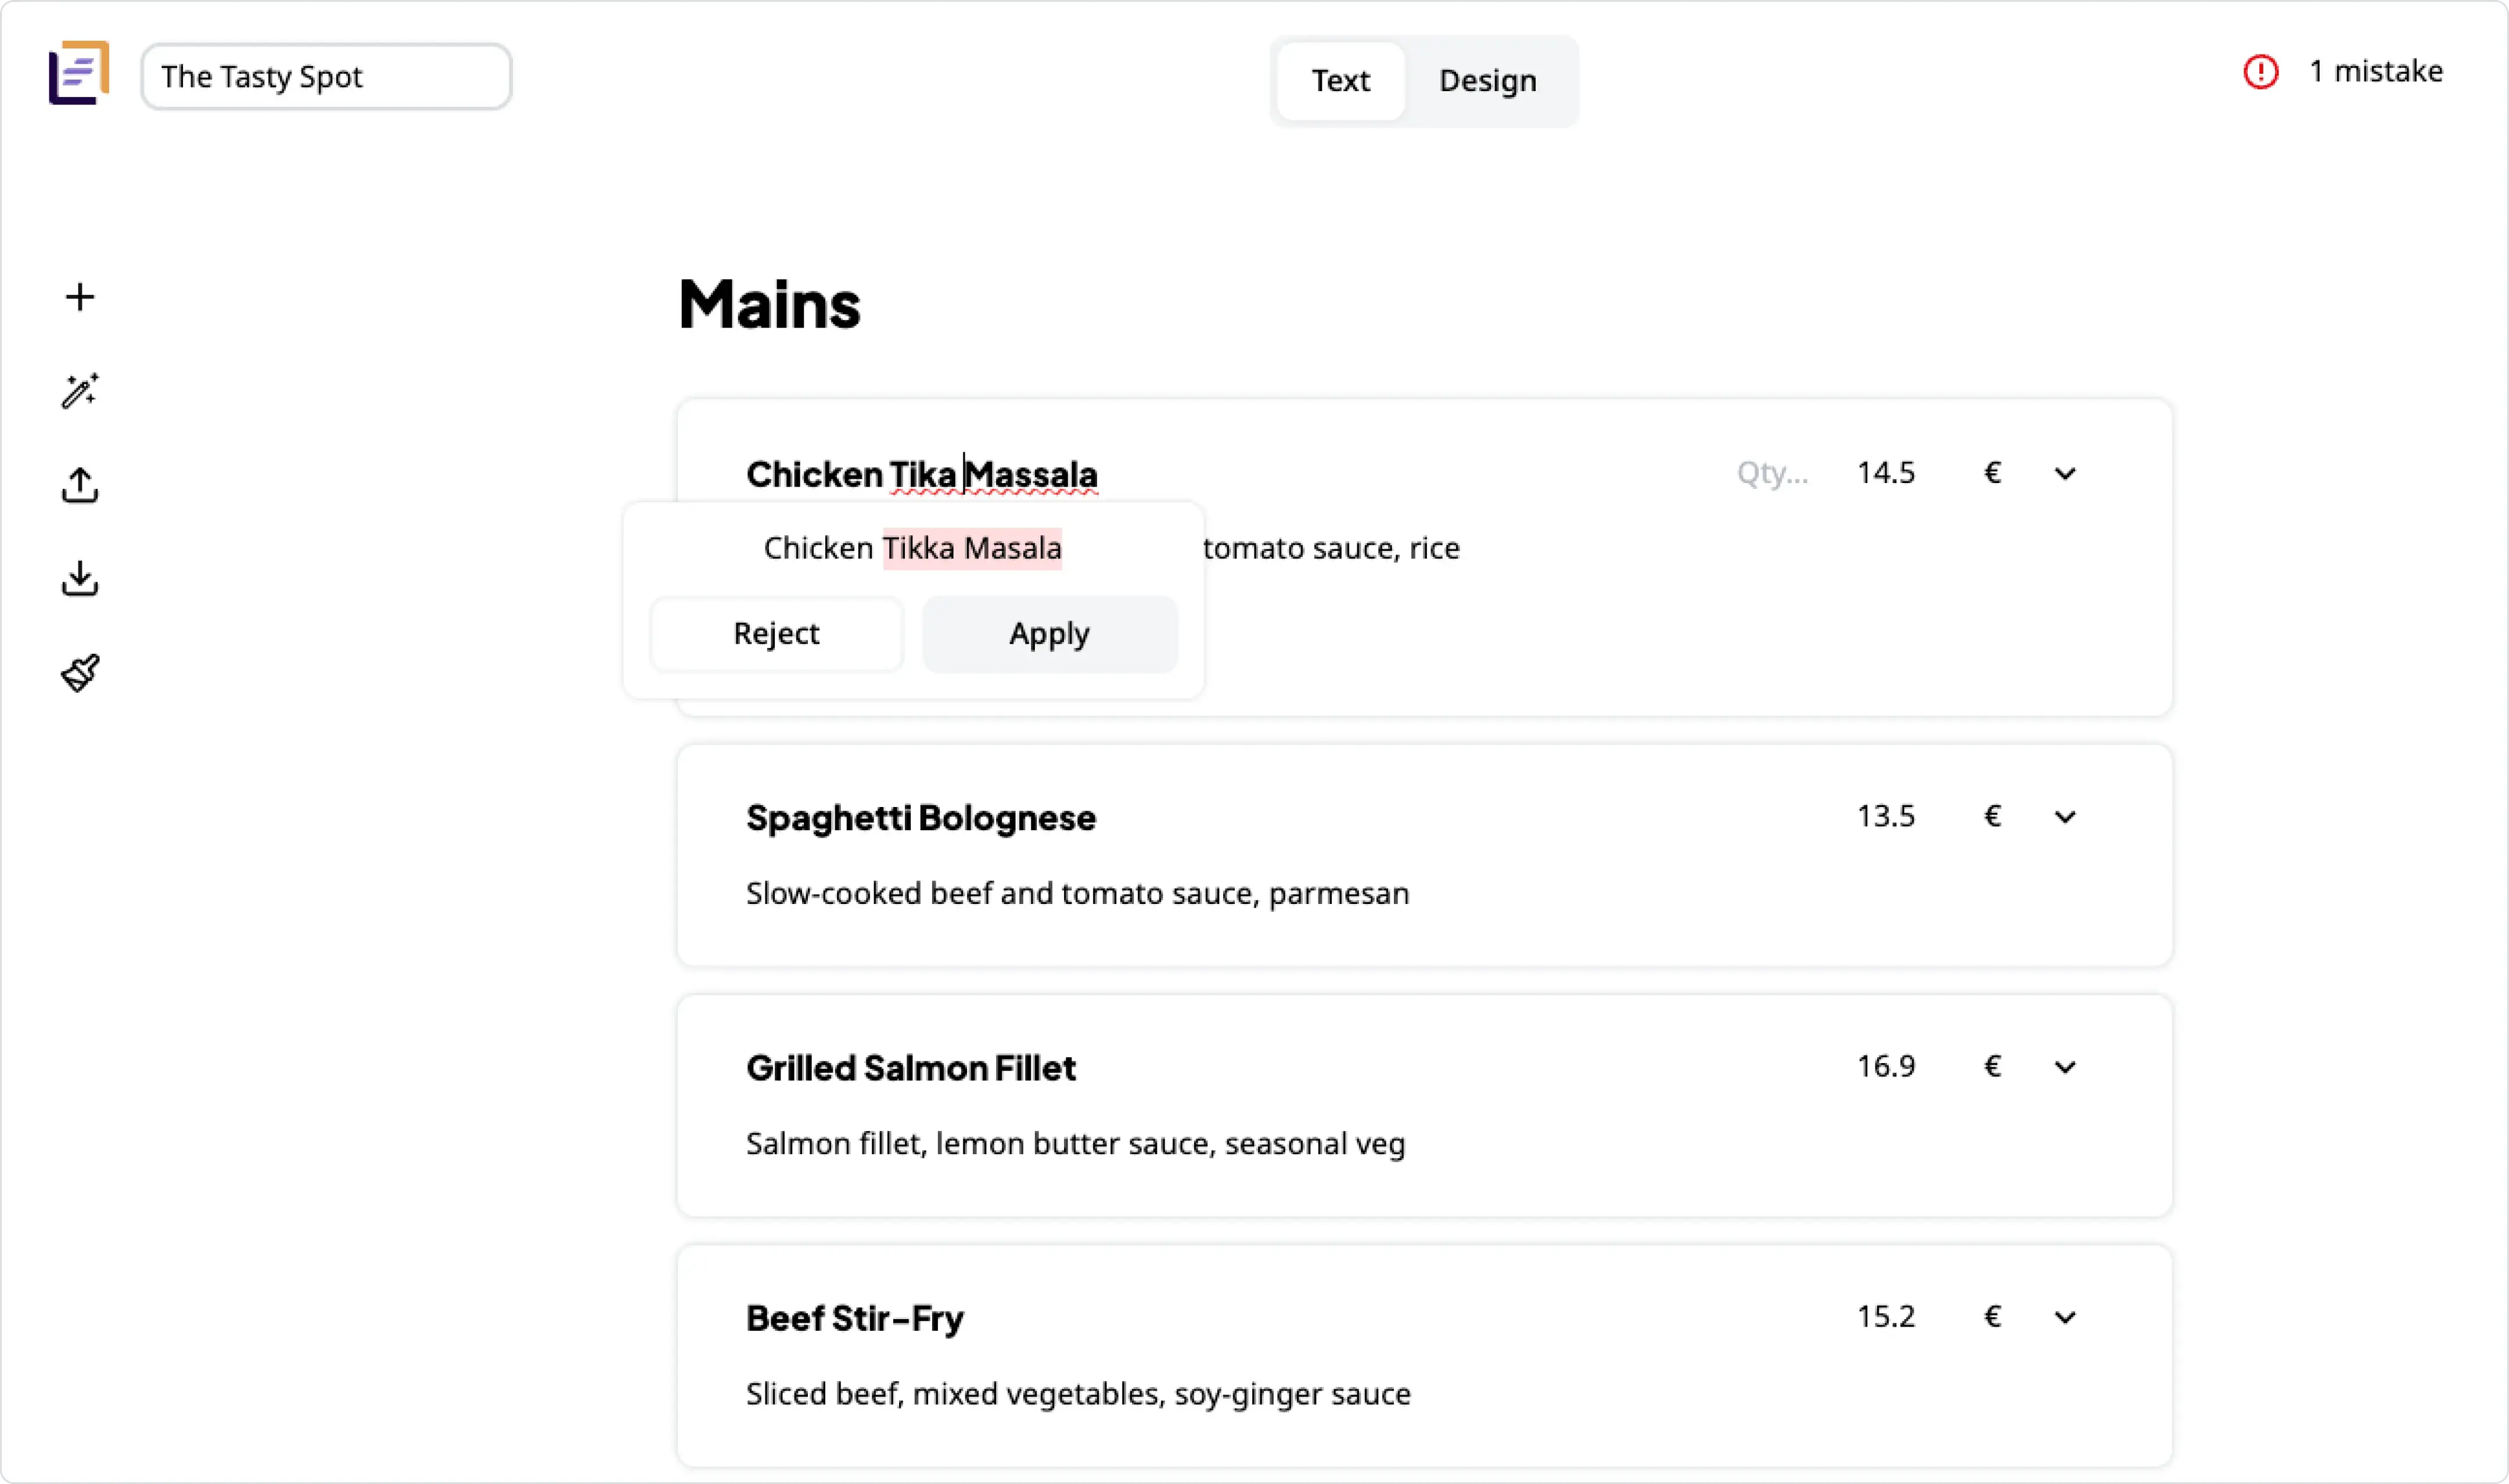This screenshot has height=1484, width=2509.
Task: Expand the Spaghetti Bolognese item chevron
Action: [x=2065, y=817]
